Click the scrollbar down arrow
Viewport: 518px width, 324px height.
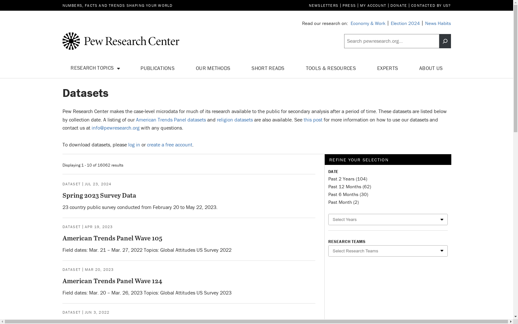[x=515, y=316]
